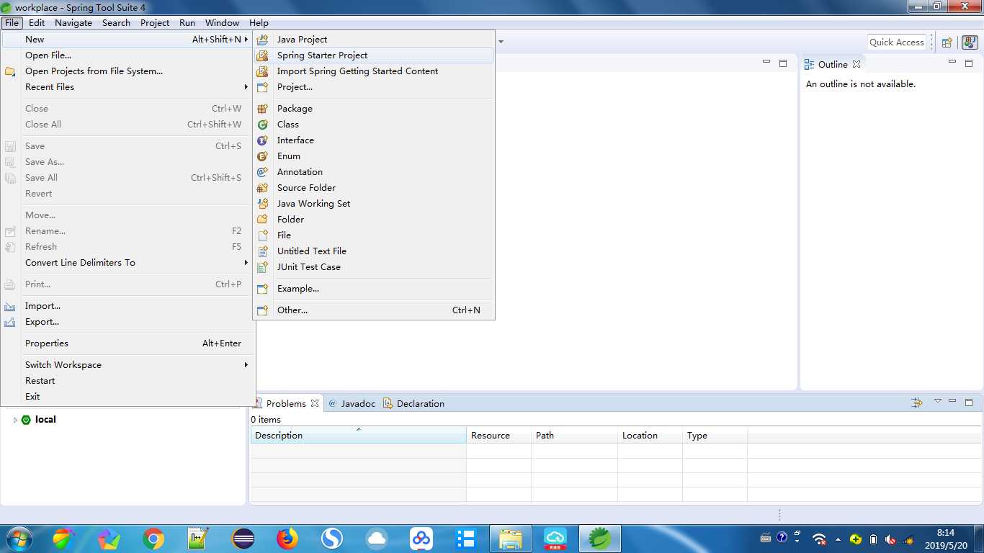Click Import... in File menu

pos(127,306)
